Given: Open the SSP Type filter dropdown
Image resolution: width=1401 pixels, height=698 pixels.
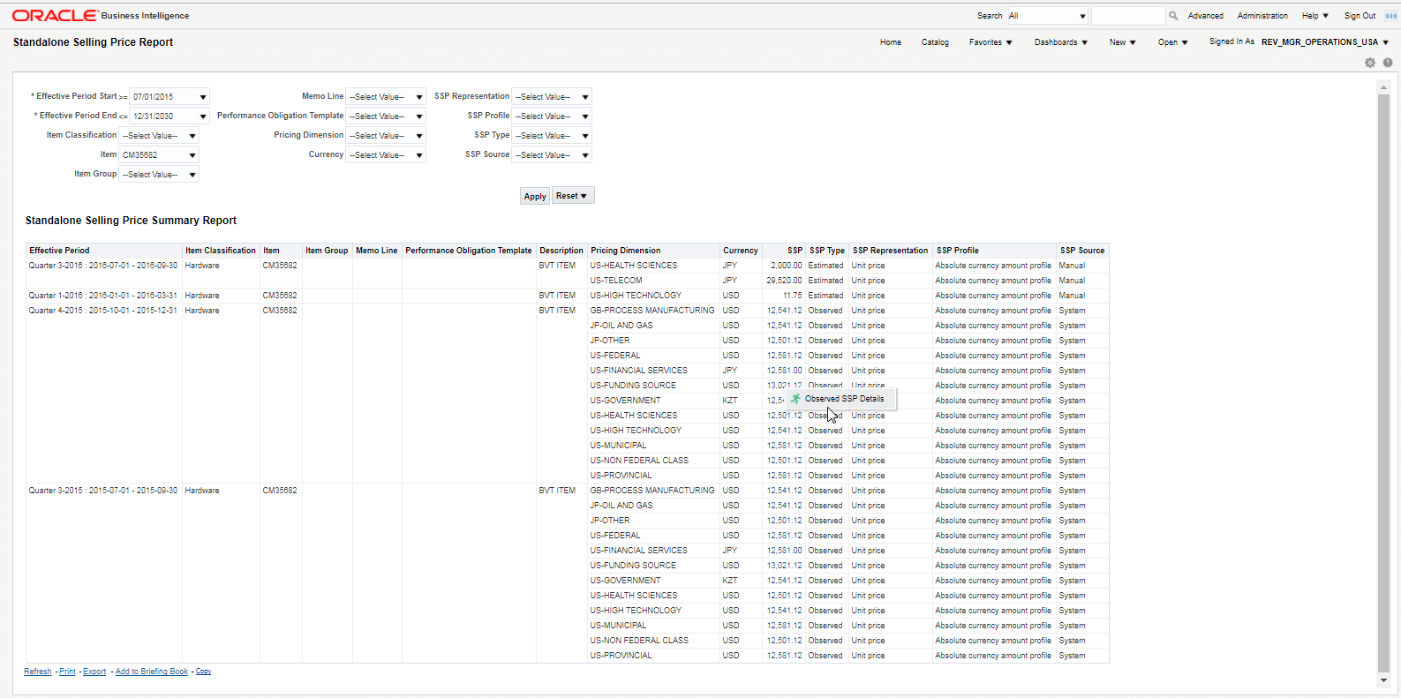Looking at the screenshot, I should [x=585, y=136].
